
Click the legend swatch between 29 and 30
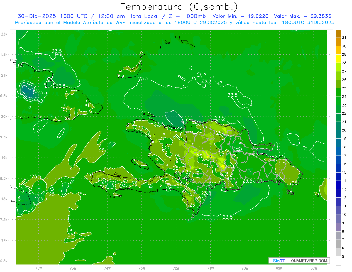338,50
